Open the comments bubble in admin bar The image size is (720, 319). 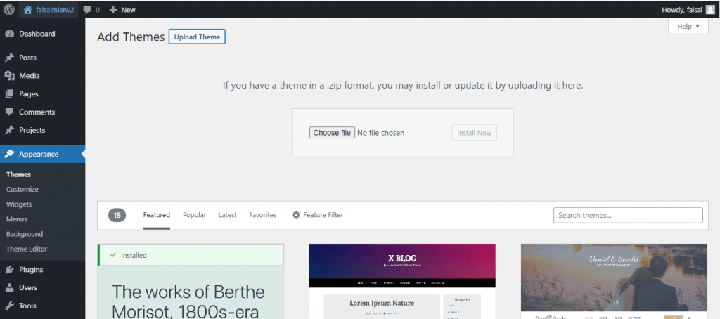87,10
